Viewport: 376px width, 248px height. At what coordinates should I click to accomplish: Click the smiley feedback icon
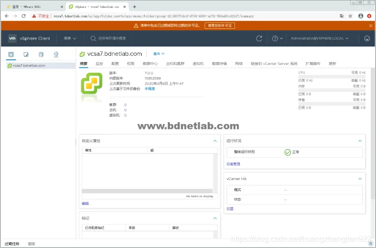367,38
